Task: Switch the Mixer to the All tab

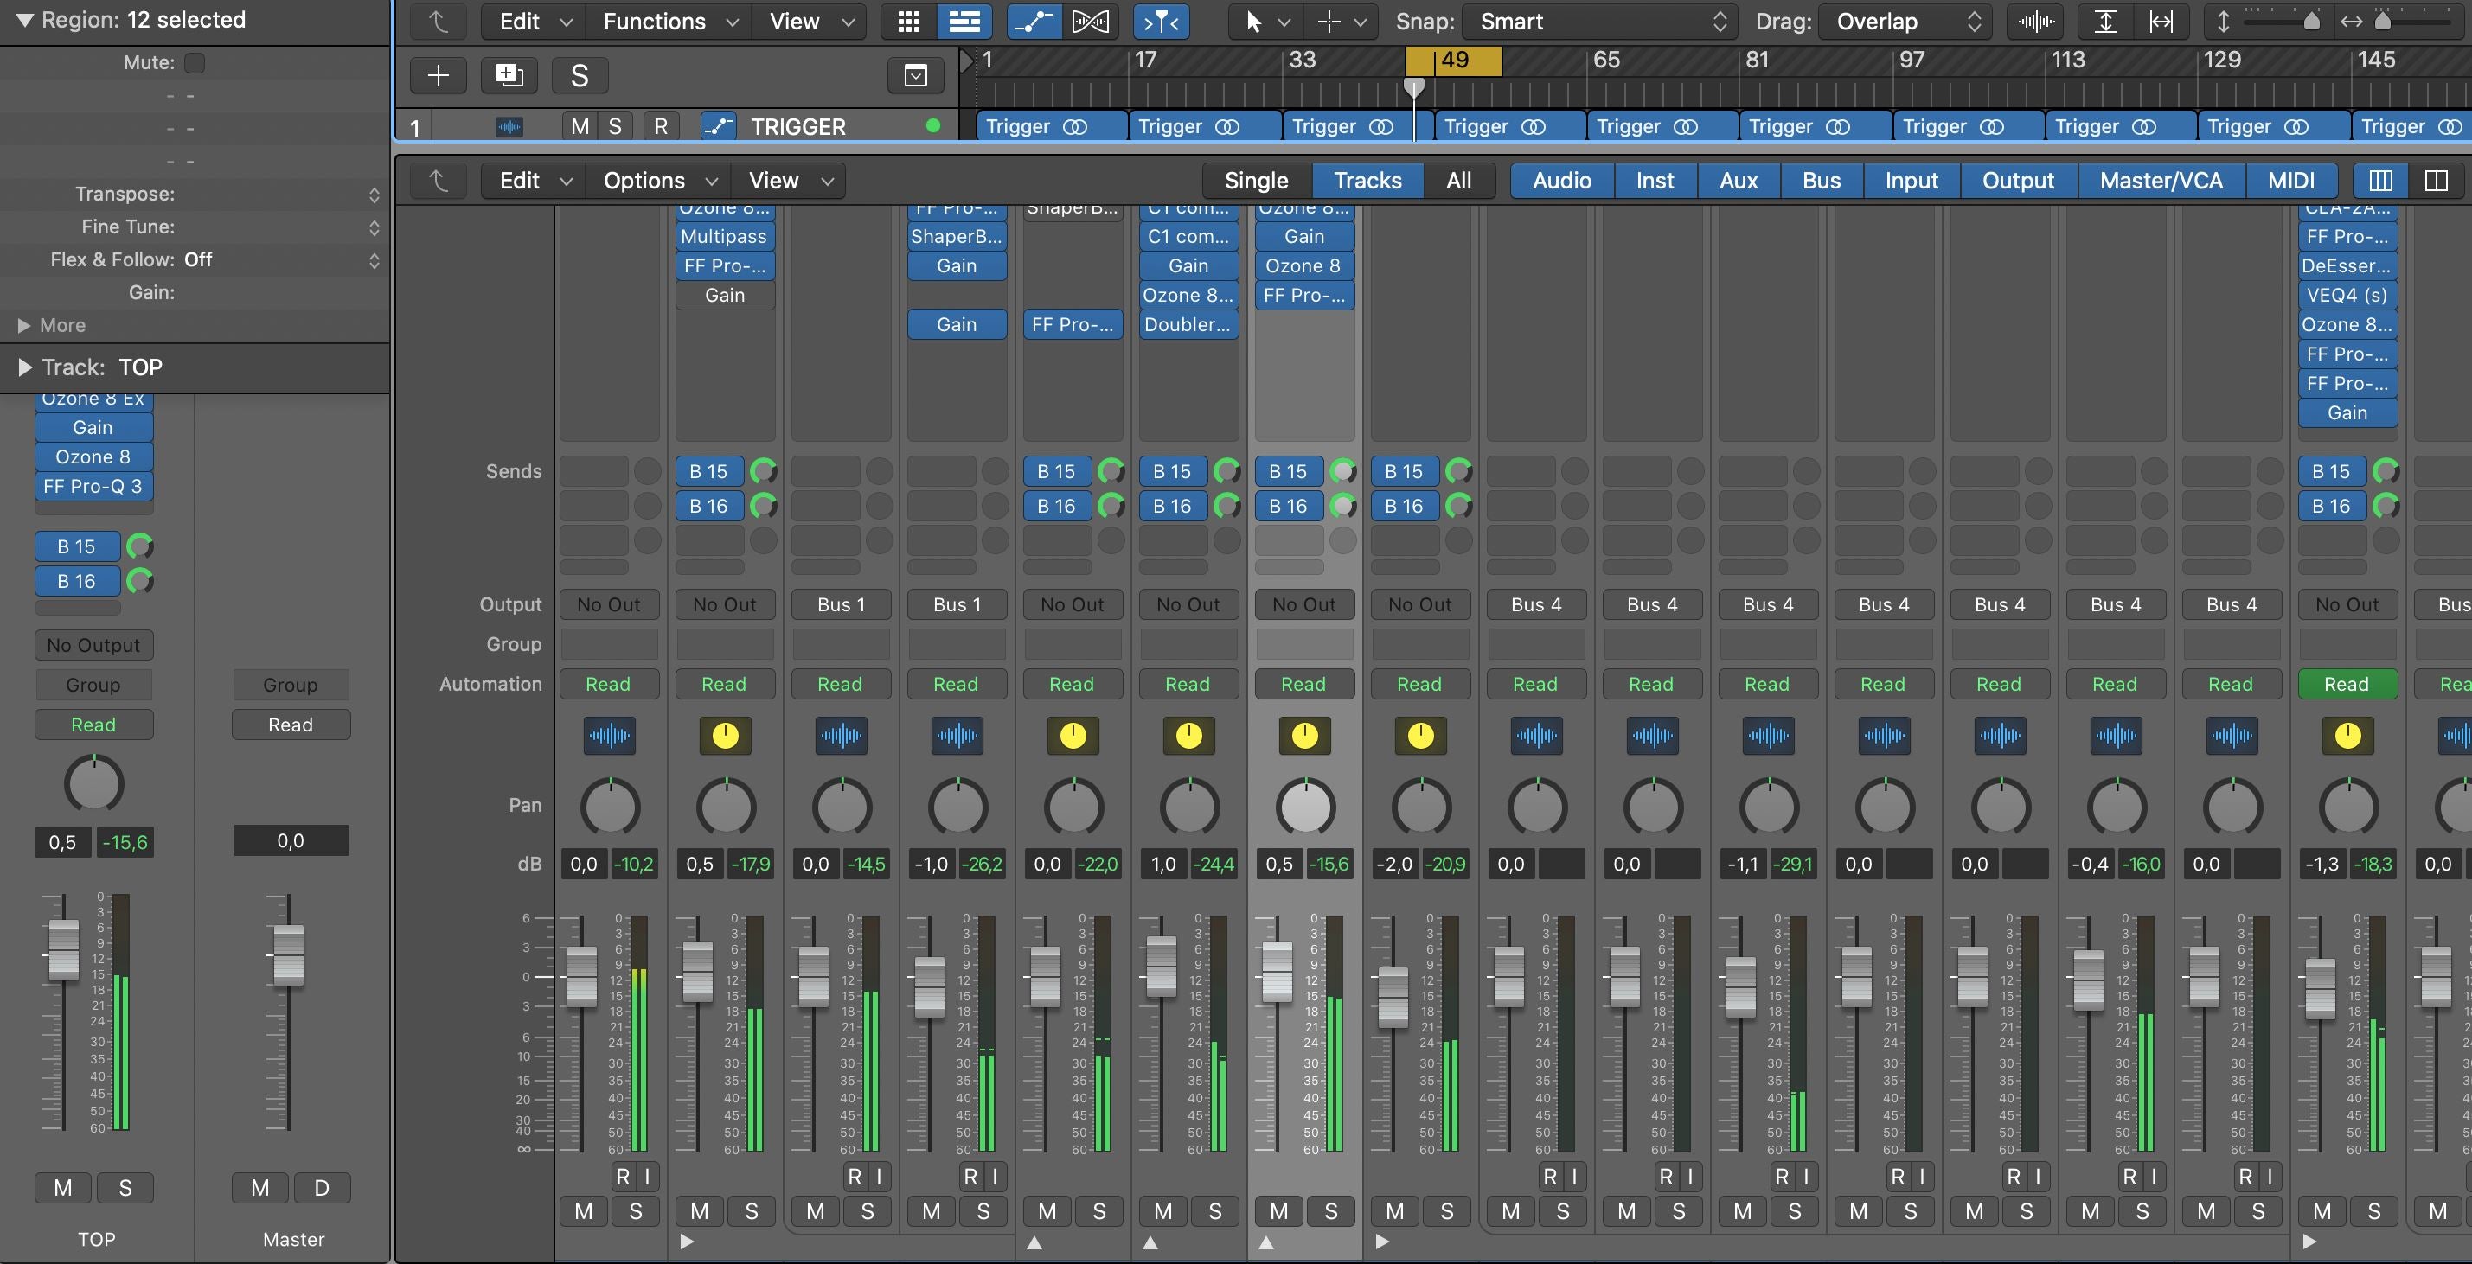Action: 1460,181
